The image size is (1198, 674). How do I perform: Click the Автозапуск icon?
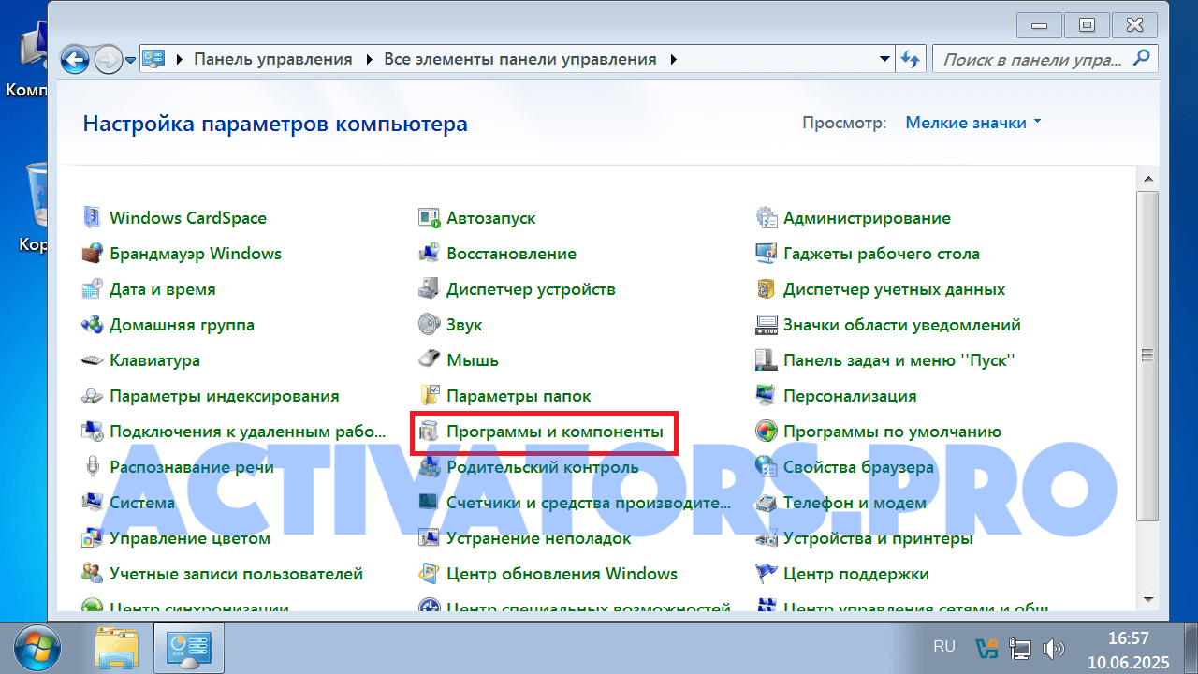tap(429, 218)
